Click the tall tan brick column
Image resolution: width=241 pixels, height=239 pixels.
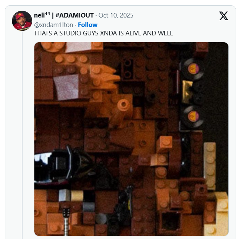coord(210,166)
